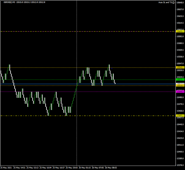The width and height of the screenshot is (185, 170).
Task: Select the green 15520.0 price tag
Action: 180,79
